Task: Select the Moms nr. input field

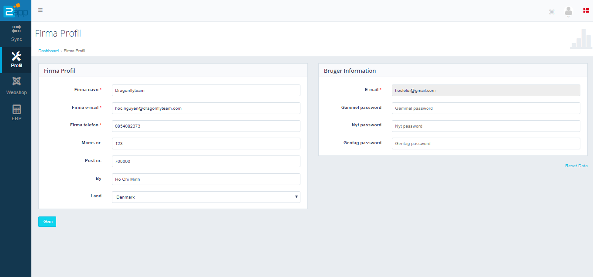Action: pyautogui.click(x=206, y=144)
